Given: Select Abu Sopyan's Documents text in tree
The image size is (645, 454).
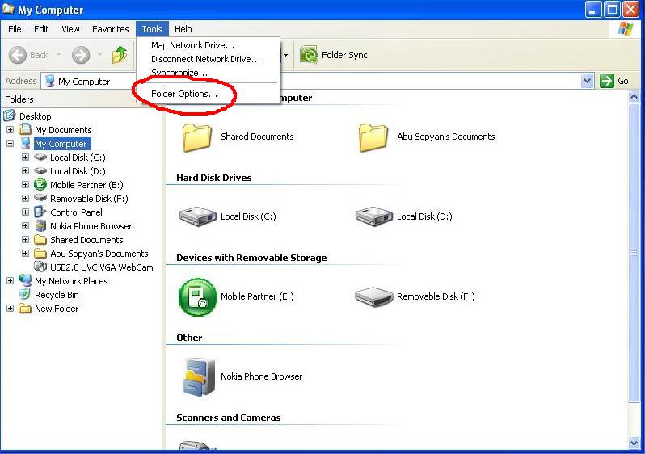Looking at the screenshot, I should (99, 254).
